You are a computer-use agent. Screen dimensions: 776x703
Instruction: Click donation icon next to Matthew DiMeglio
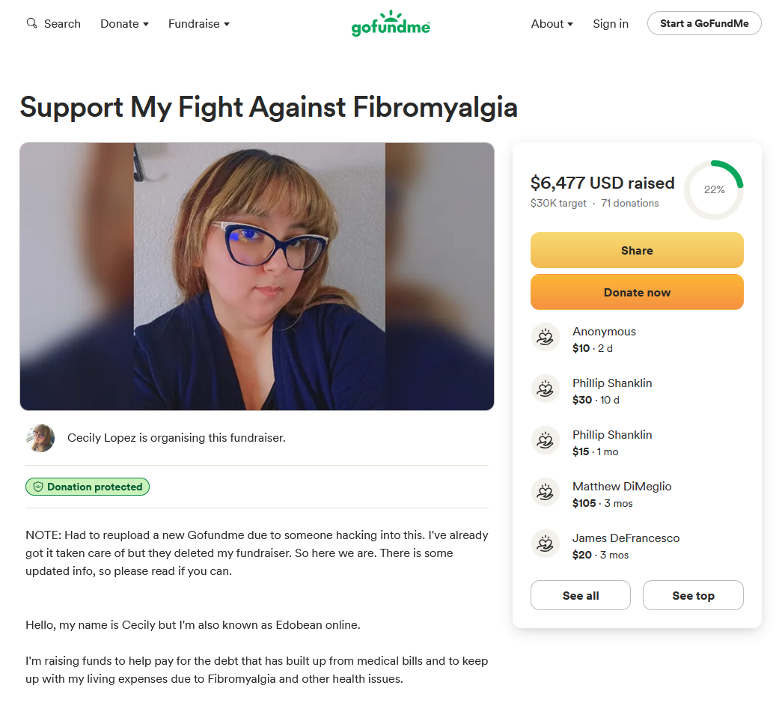[546, 493]
